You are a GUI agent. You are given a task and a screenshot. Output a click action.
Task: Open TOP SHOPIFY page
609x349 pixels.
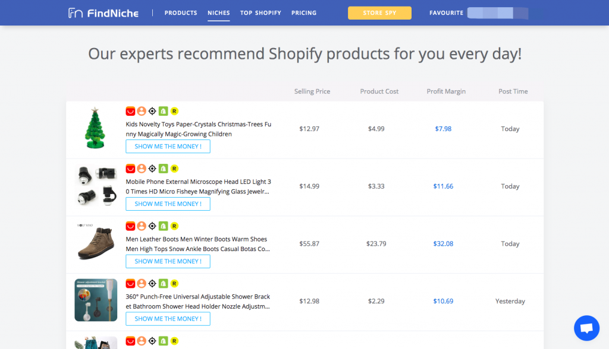click(x=260, y=13)
